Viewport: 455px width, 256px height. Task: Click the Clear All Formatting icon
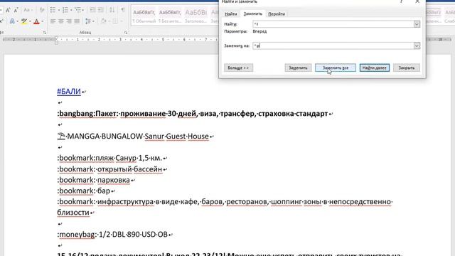pyautogui.click(x=42, y=10)
